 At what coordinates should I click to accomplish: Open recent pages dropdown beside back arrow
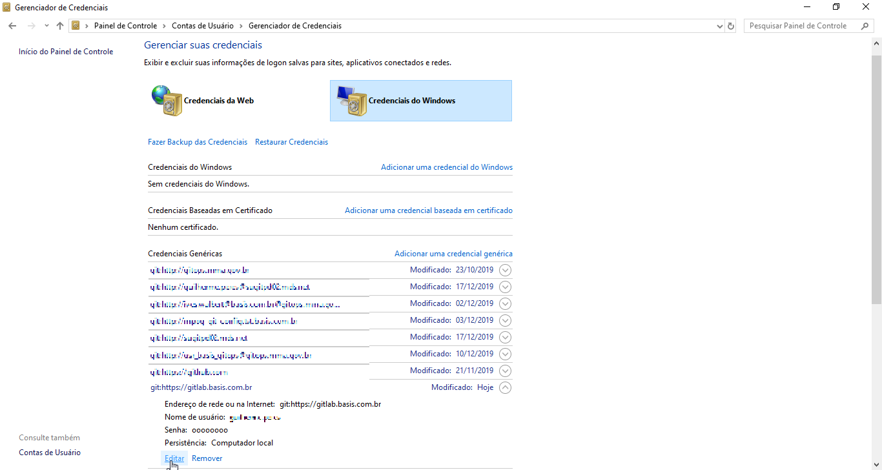coord(46,26)
